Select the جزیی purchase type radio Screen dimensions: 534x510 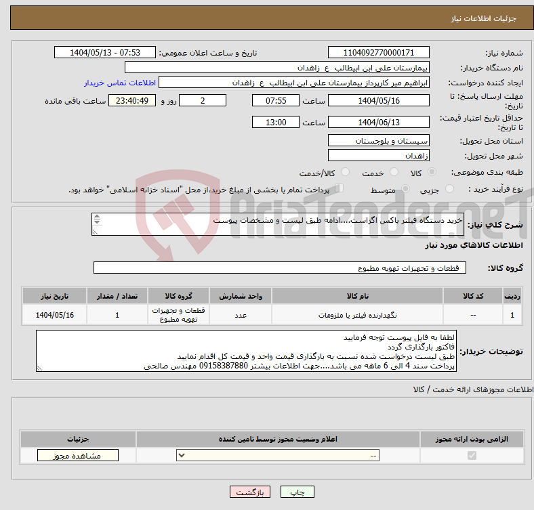click(449, 188)
